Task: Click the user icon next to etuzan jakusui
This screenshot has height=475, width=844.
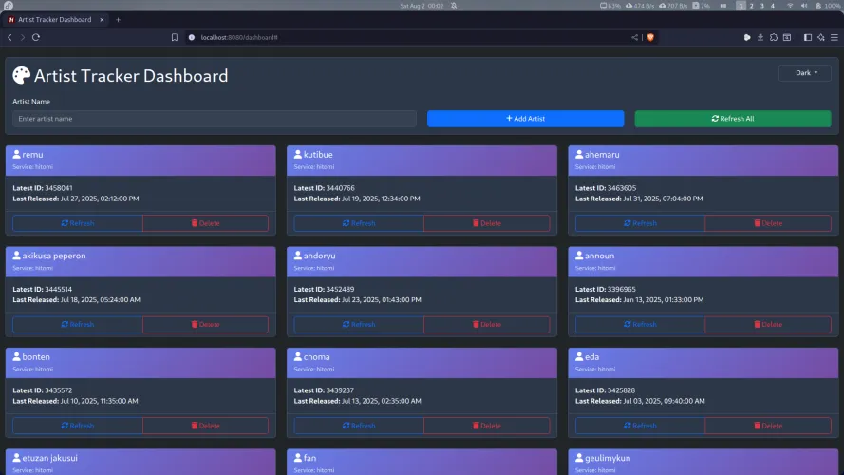Action: pos(17,458)
